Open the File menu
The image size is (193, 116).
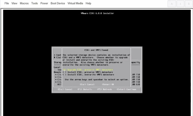(7, 3)
